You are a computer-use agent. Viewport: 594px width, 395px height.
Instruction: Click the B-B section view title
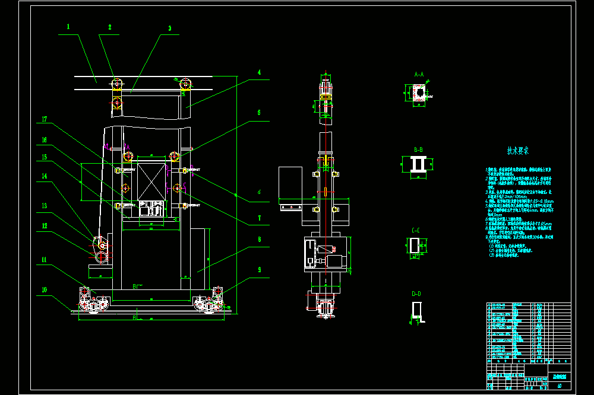[x=418, y=150]
